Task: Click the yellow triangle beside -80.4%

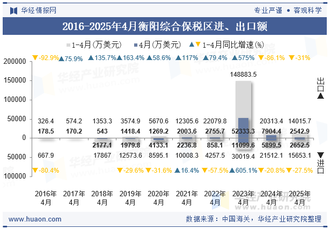Action: tap(35, 170)
